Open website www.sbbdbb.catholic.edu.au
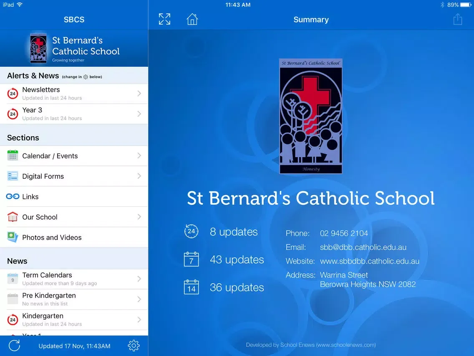Image resolution: width=474 pixels, height=356 pixels. pyautogui.click(x=369, y=261)
